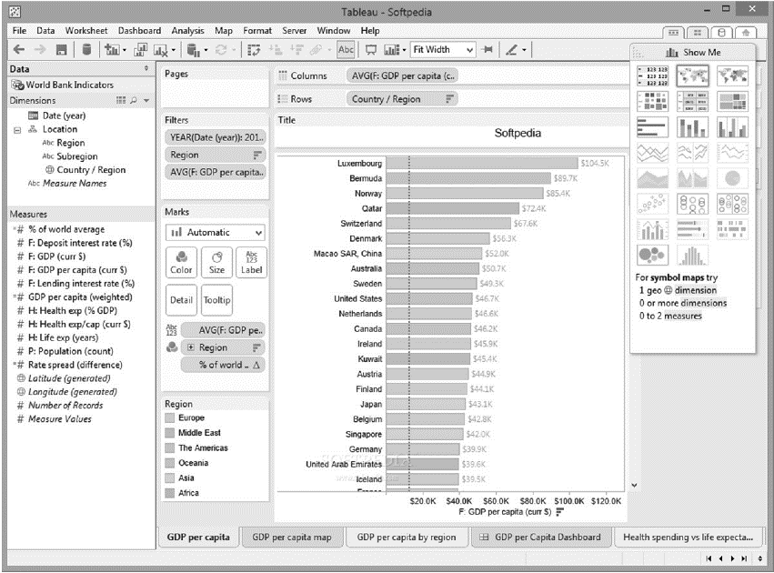774x573 pixels.
Task: Click the Middle East color swatch
Action: pos(170,433)
